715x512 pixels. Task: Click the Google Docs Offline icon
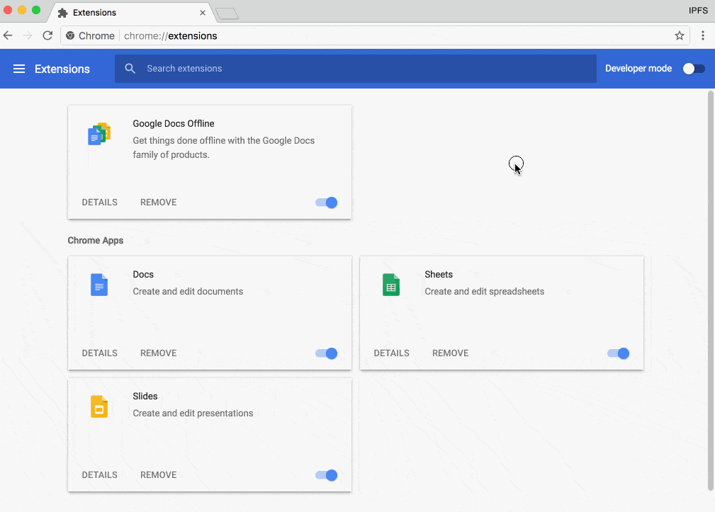point(99,134)
